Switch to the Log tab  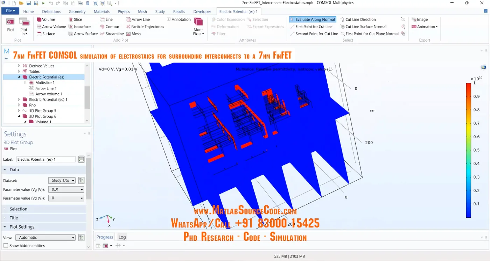[x=122, y=237]
